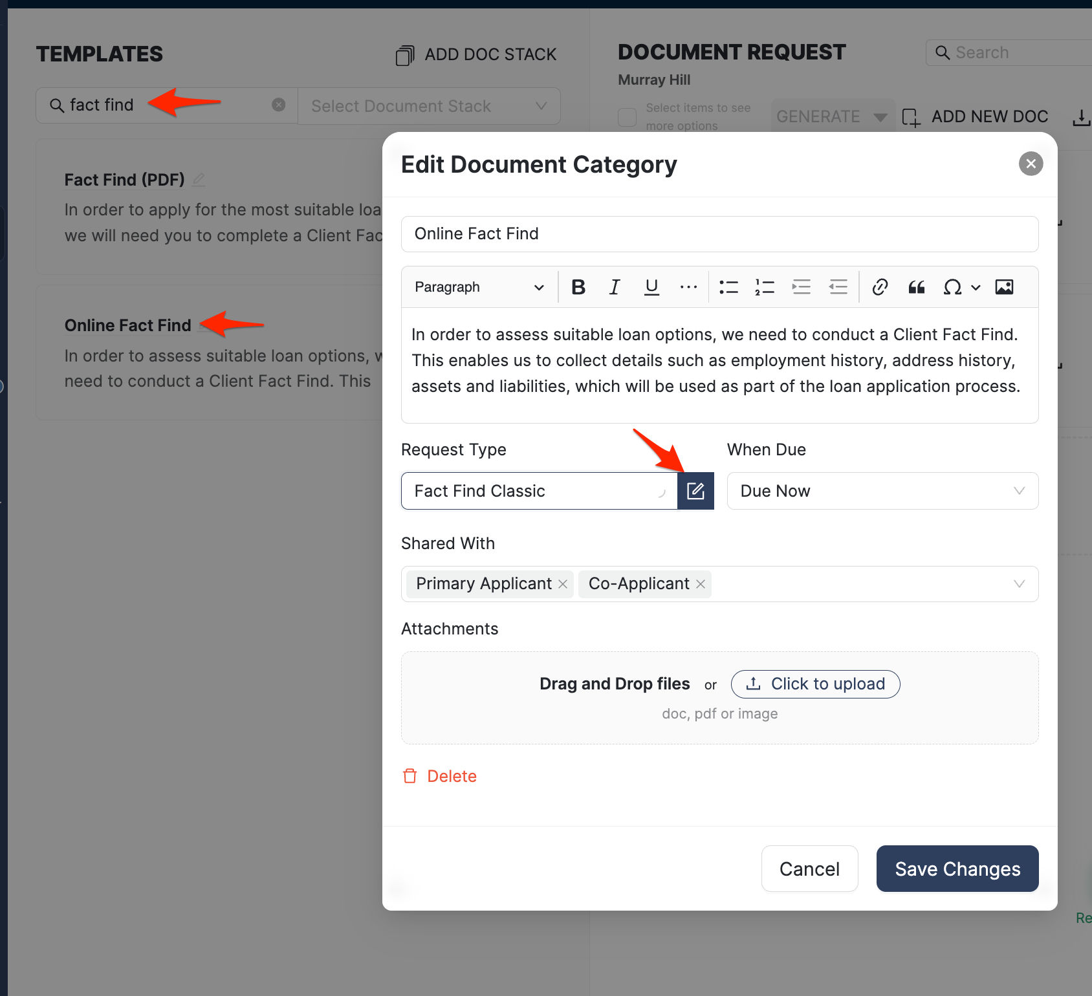Insert a bulleted list
The height and width of the screenshot is (996, 1092).
pos(728,287)
